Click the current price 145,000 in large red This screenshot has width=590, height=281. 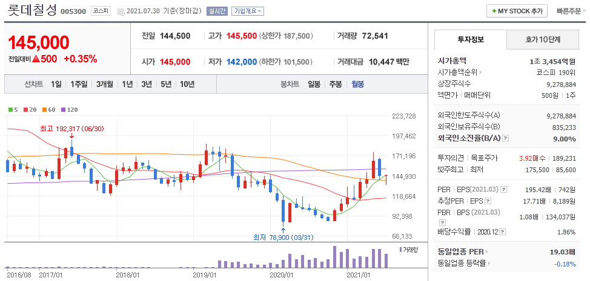[x=38, y=43]
